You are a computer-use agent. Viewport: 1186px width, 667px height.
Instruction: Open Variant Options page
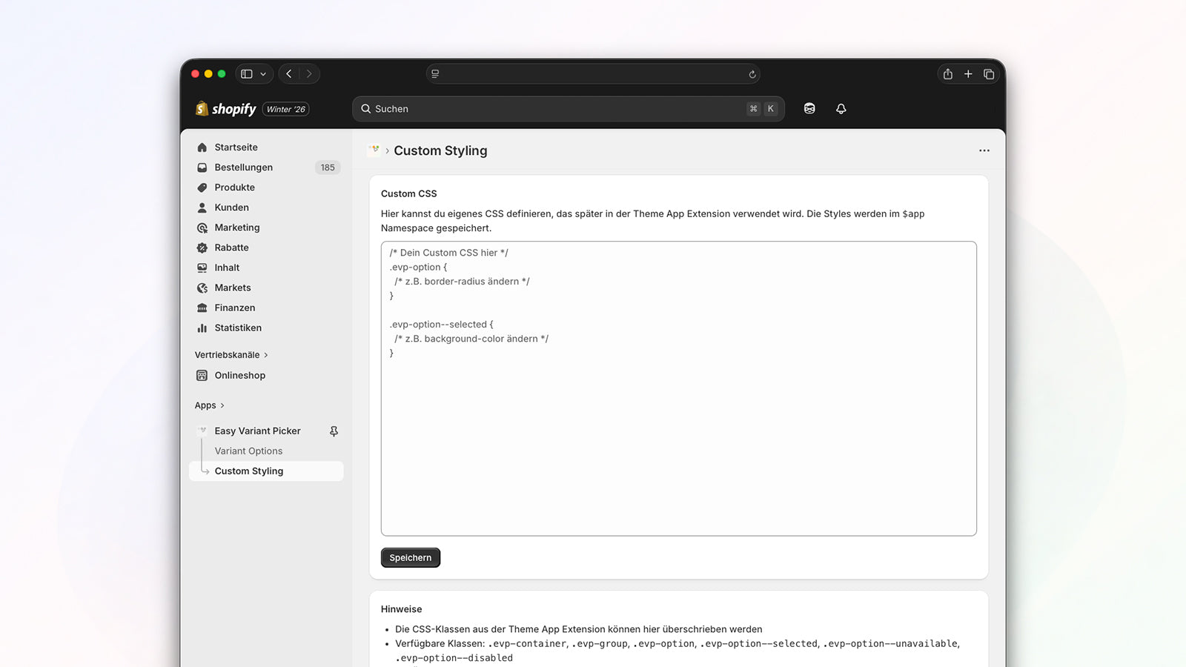(x=248, y=451)
